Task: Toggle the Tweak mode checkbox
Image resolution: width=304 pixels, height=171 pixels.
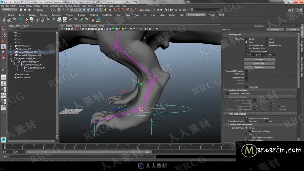Action: click(x=246, y=87)
